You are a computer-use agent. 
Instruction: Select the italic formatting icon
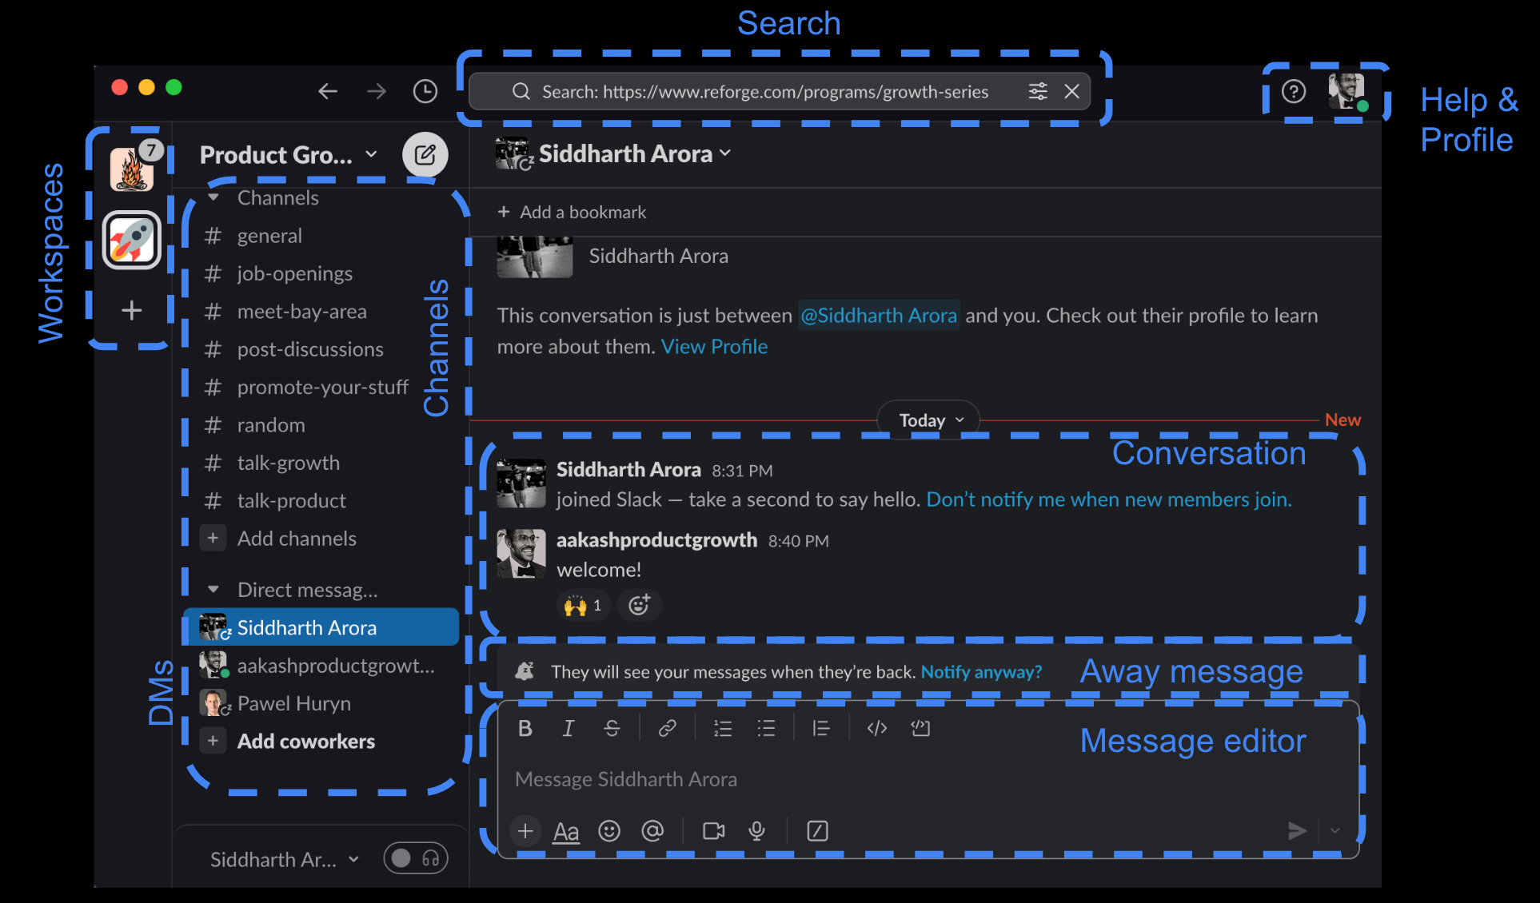(567, 729)
